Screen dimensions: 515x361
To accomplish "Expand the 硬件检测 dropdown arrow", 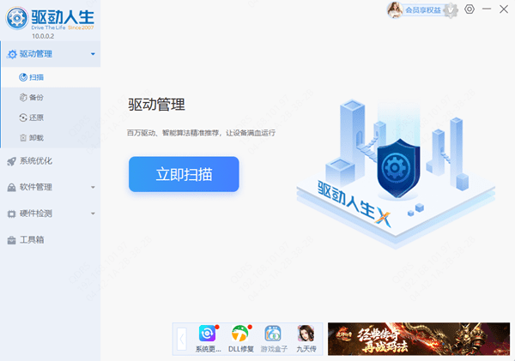I will pyautogui.click(x=93, y=214).
